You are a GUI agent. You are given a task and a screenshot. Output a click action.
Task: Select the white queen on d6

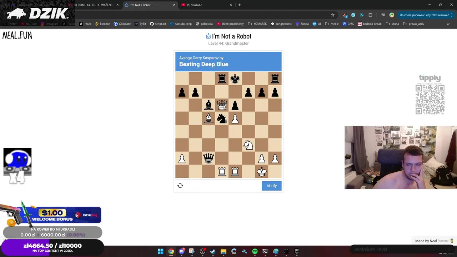pos(222,105)
